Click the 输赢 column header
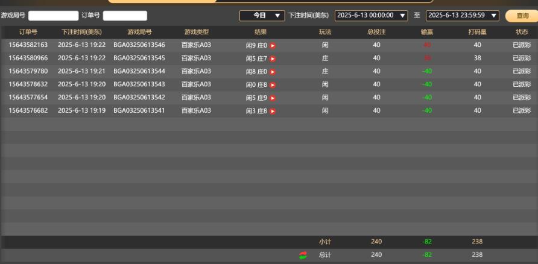 click(x=427, y=31)
